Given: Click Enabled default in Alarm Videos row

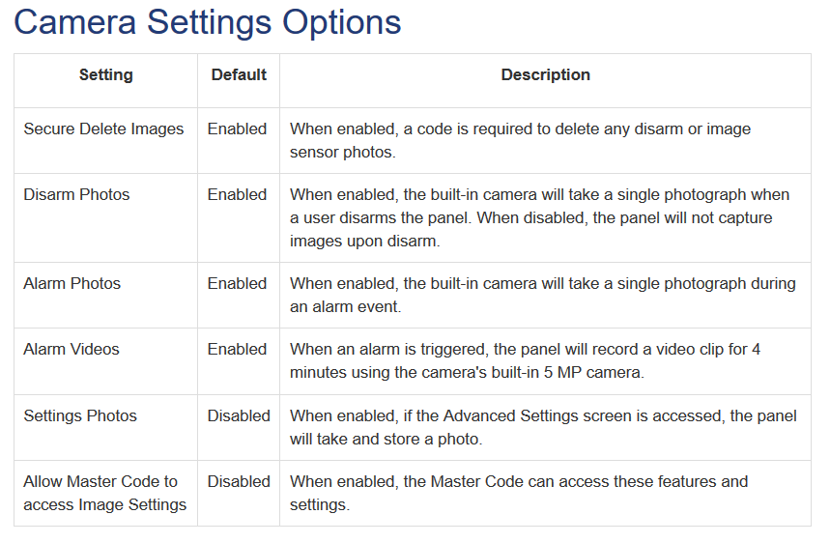Looking at the screenshot, I should coord(237,350).
